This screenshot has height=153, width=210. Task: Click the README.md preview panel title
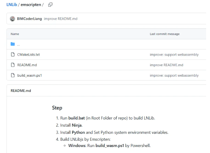point(21,91)
